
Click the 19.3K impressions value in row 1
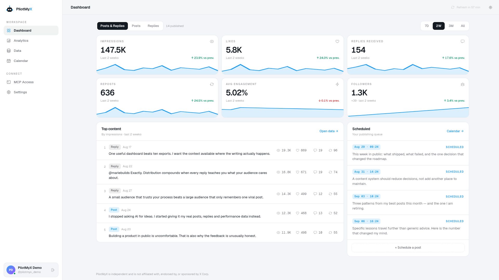click(286, 150)
